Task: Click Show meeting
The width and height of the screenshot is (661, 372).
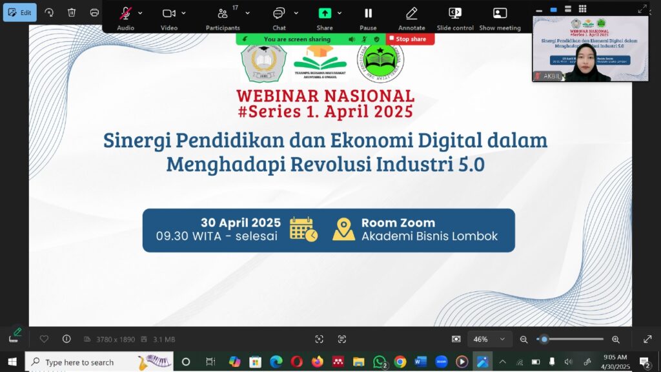Action: click(x=500, y=18)
